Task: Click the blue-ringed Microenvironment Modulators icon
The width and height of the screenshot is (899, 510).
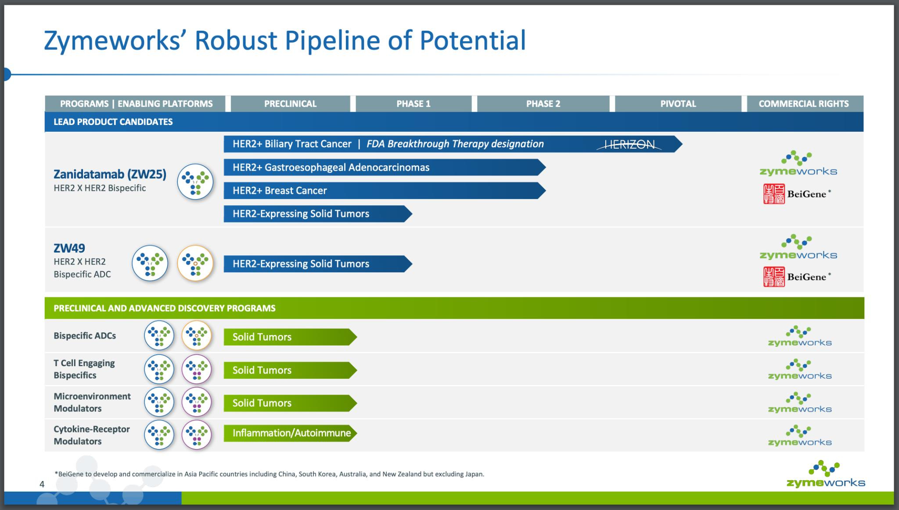Action: [159, 402]
